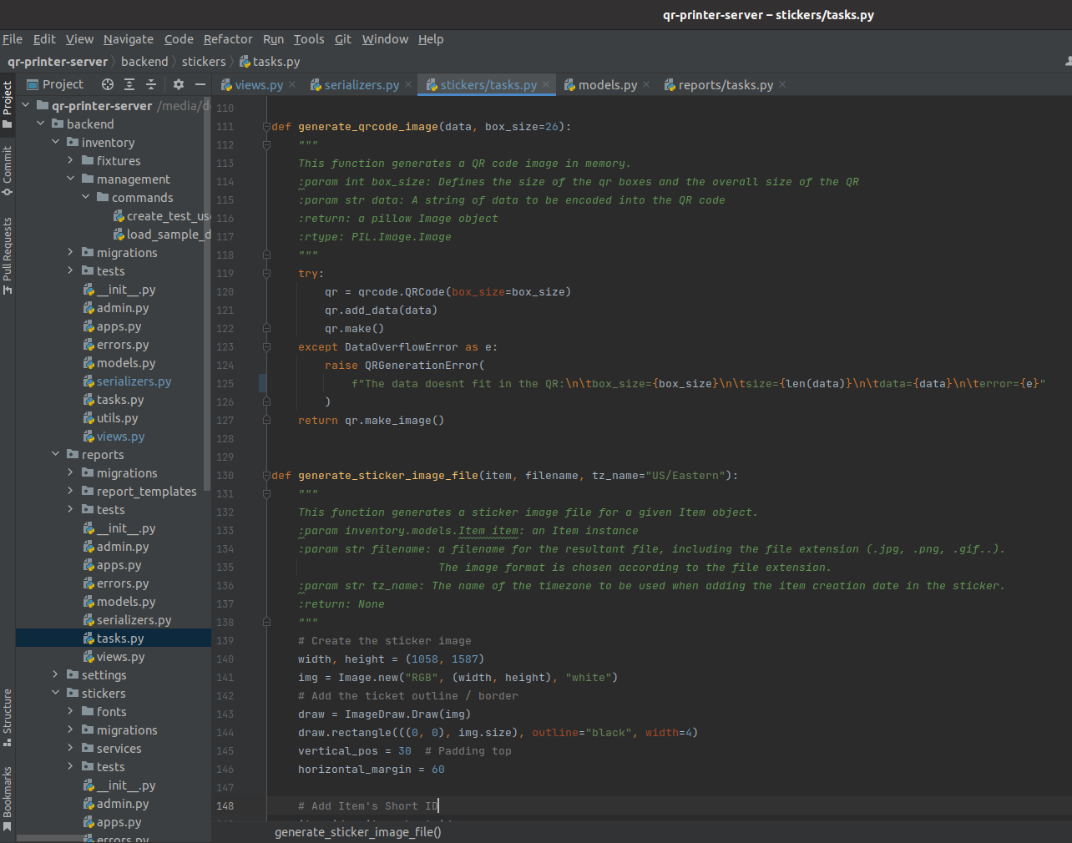1072x843 pixels.
Task: Open the Refactor menu
Action: point(228,39)
